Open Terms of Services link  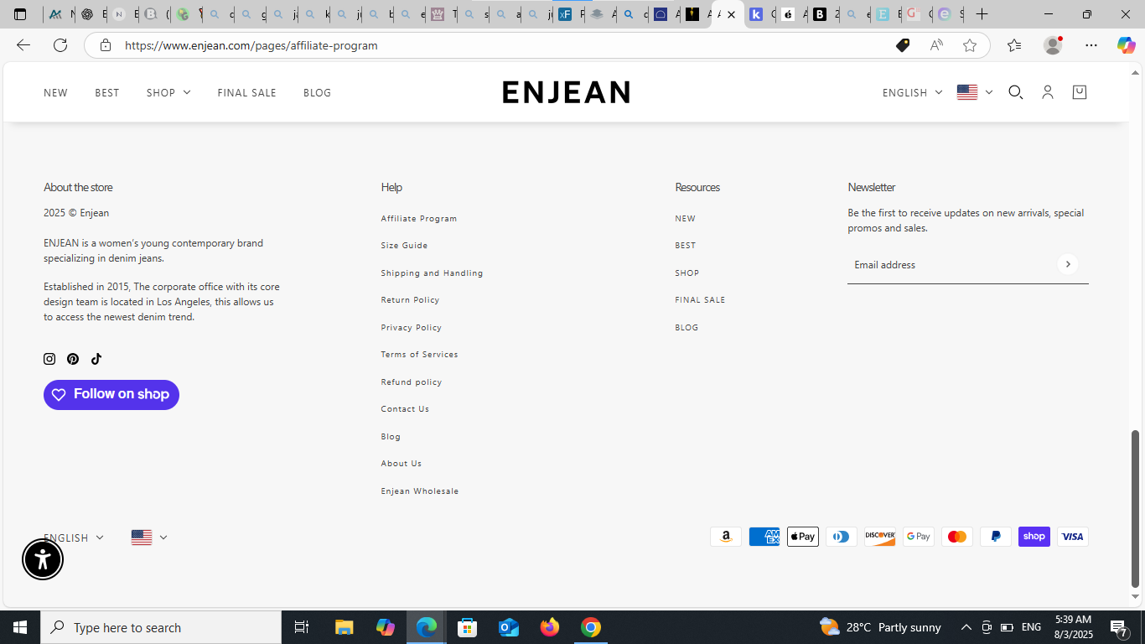[419, 355]
